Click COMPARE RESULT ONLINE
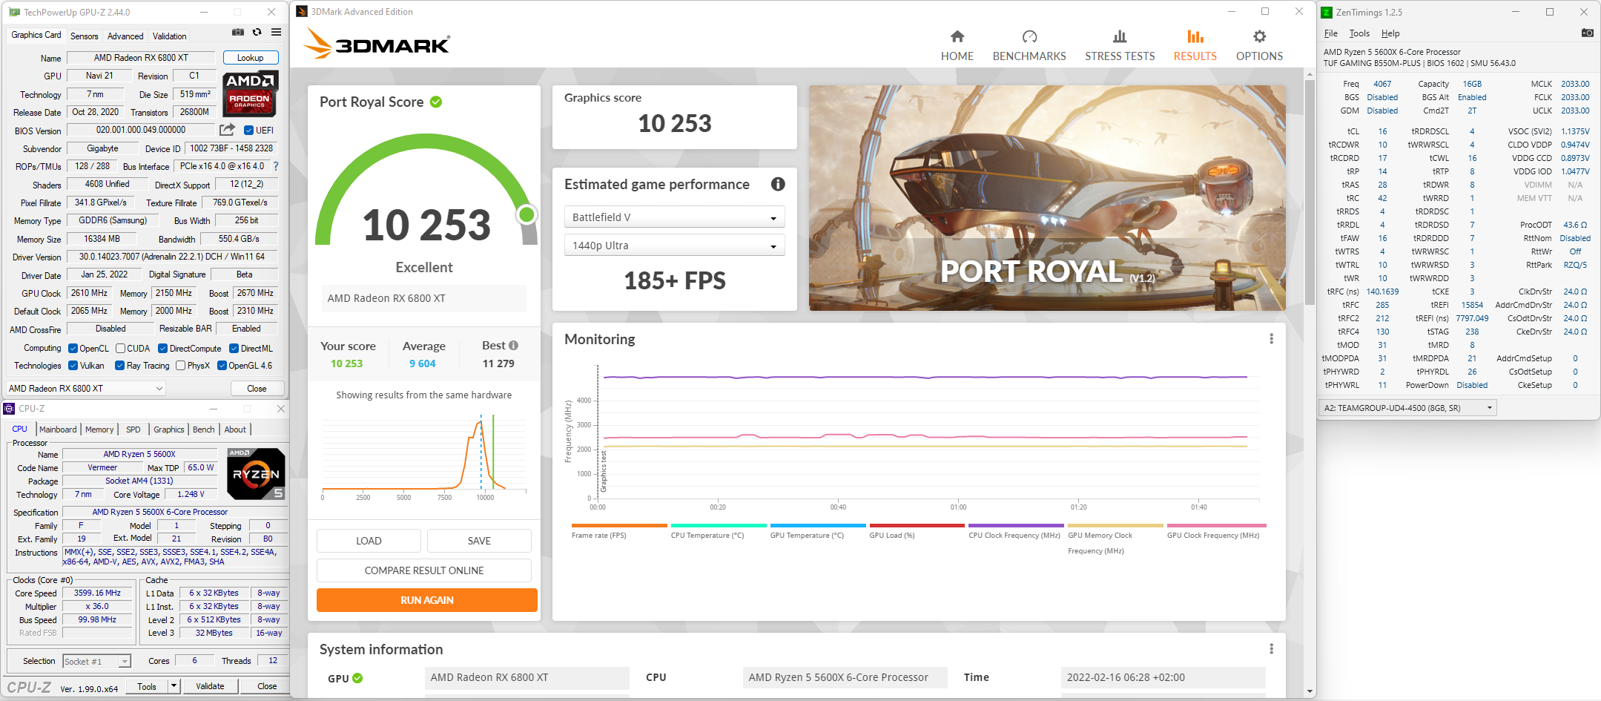The image size is (1601, 701). point(424,570)
